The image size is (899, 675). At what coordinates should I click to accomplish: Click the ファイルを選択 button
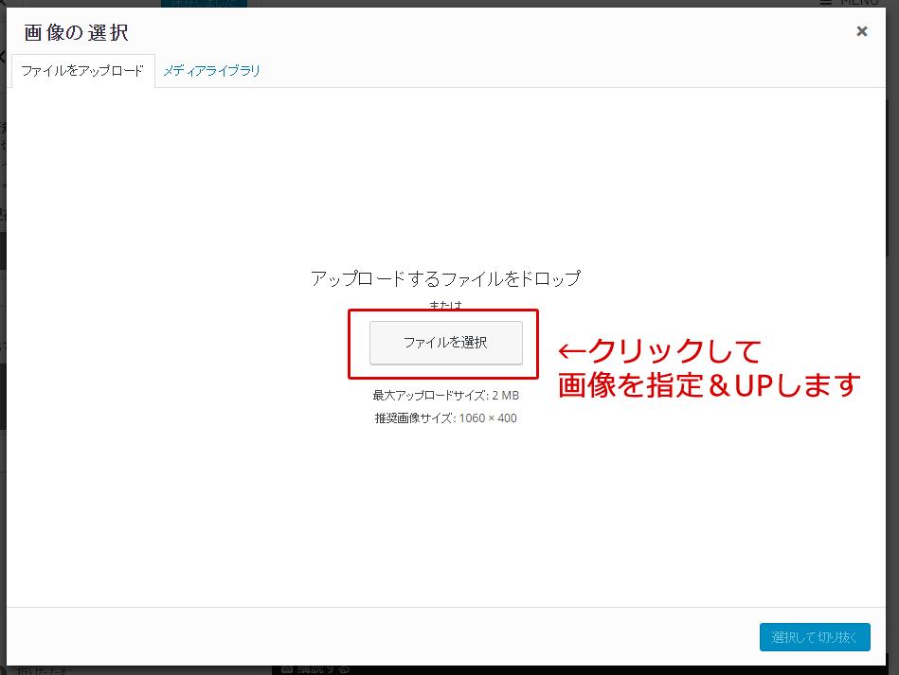tap(444, 344)
